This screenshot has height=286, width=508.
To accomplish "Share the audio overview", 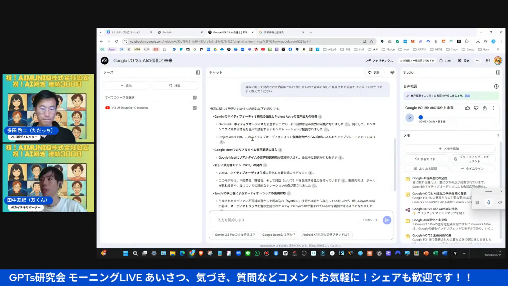I will coord(484,108).
